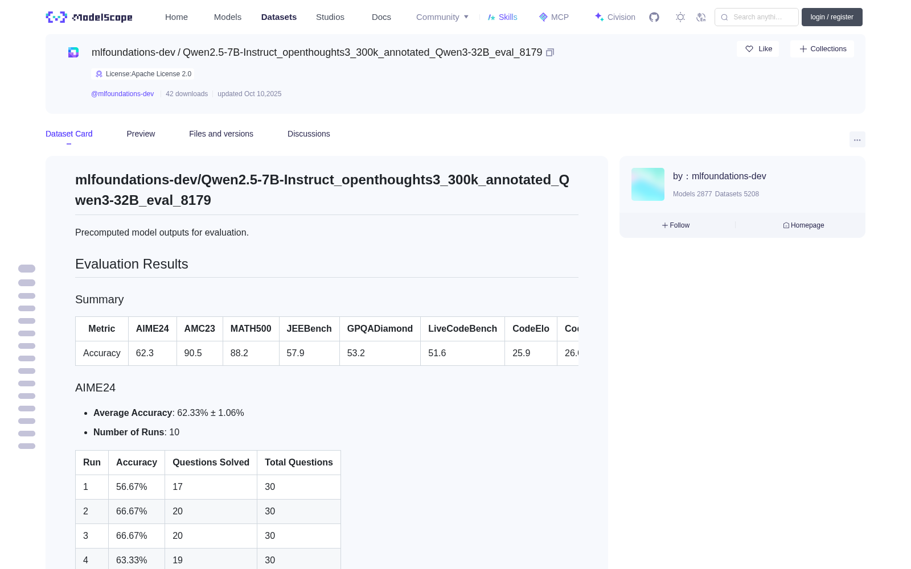Switch to the Dataset Card tab
This screenshot has width=911, height=569.
pyautogui.click(x=69, y=134)
